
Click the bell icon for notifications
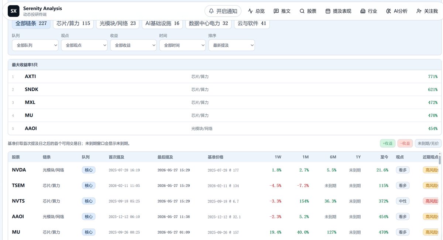pos(211,11)
